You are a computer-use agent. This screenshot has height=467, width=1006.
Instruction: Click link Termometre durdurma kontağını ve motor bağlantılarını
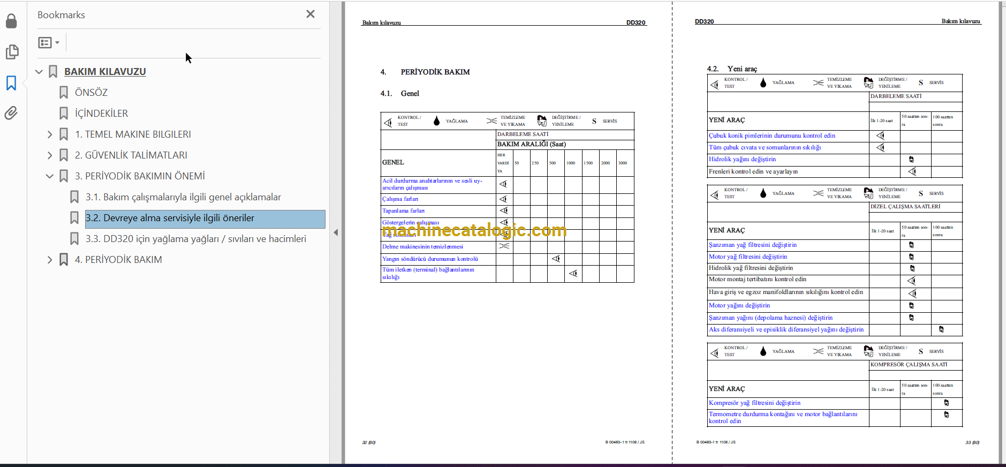click(x=783, y=418)
